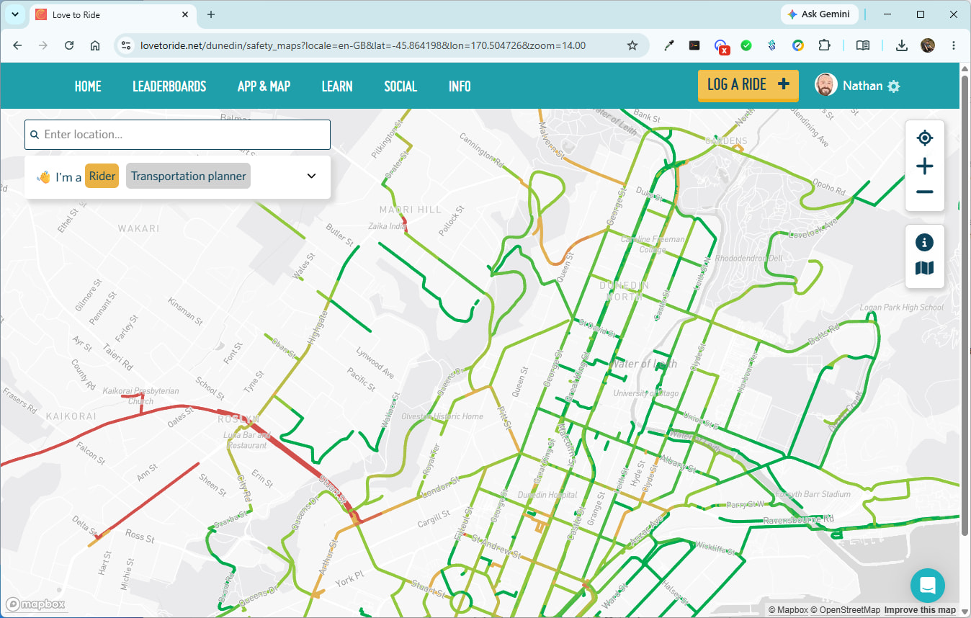Select the Rider role toggle

click(102, 176)
